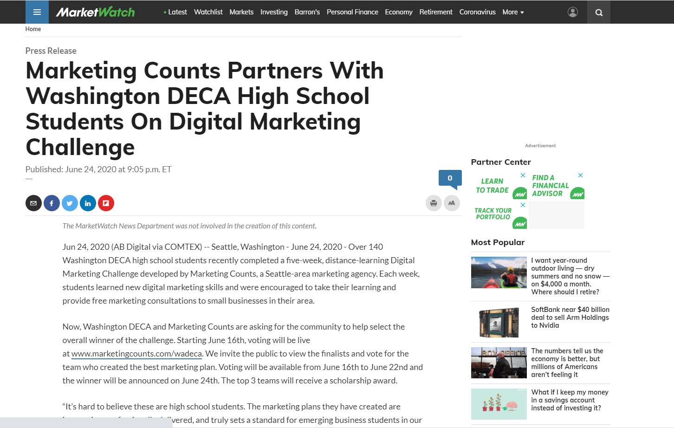
Task: Share article on Flipboard
Action: pos(106,203)
